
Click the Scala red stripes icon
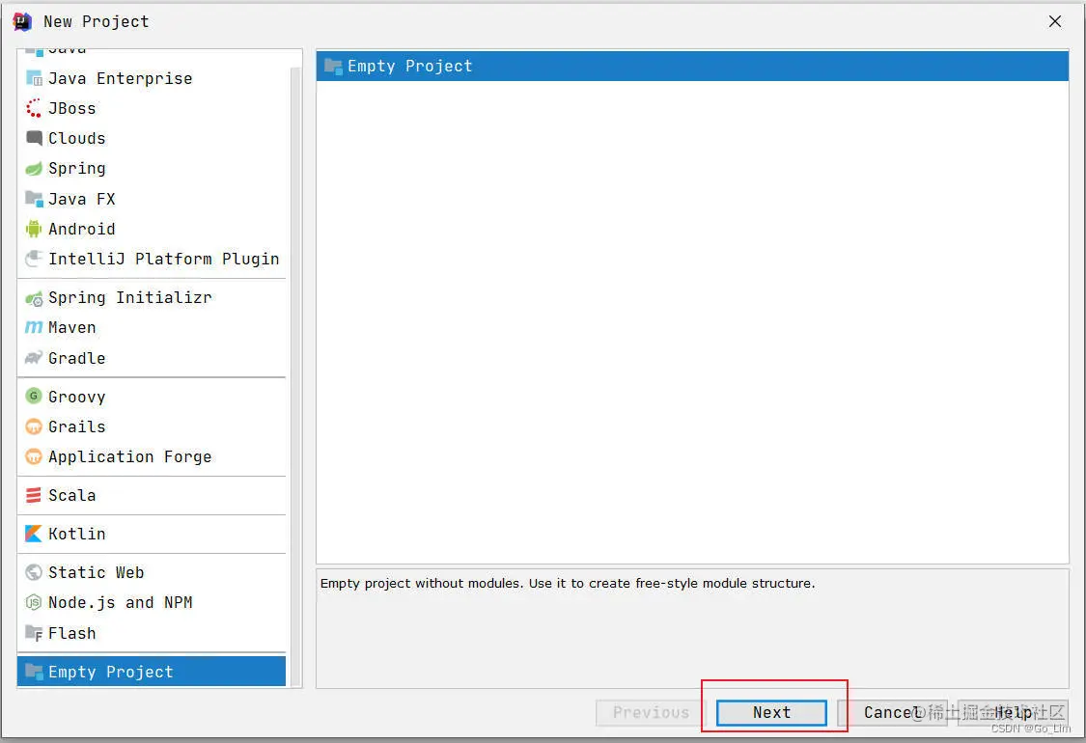pyautogui.click(x=33, y=495)
